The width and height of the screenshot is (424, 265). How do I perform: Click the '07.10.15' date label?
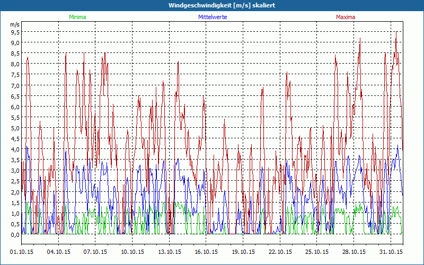[95, 252]
